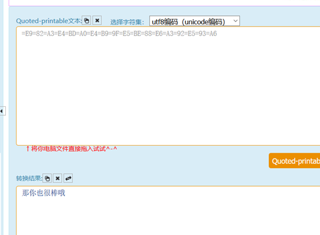320x235 pixels.
Task: Click the white panel above the converter
Action: point(164,3)
